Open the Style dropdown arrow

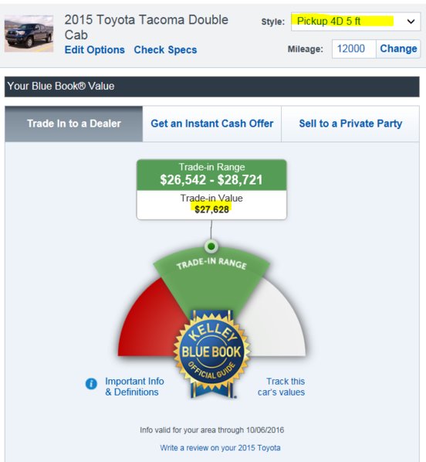click(411, 21)
